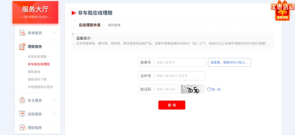Viewport: 295px width, 135px height.
Task: Click the 服务大厅 red banner
Action: 35,12
